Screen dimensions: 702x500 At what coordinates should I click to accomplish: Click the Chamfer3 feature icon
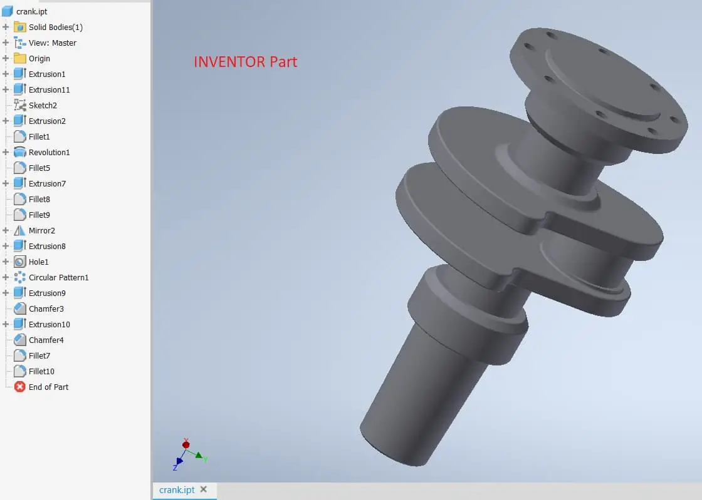20,309
